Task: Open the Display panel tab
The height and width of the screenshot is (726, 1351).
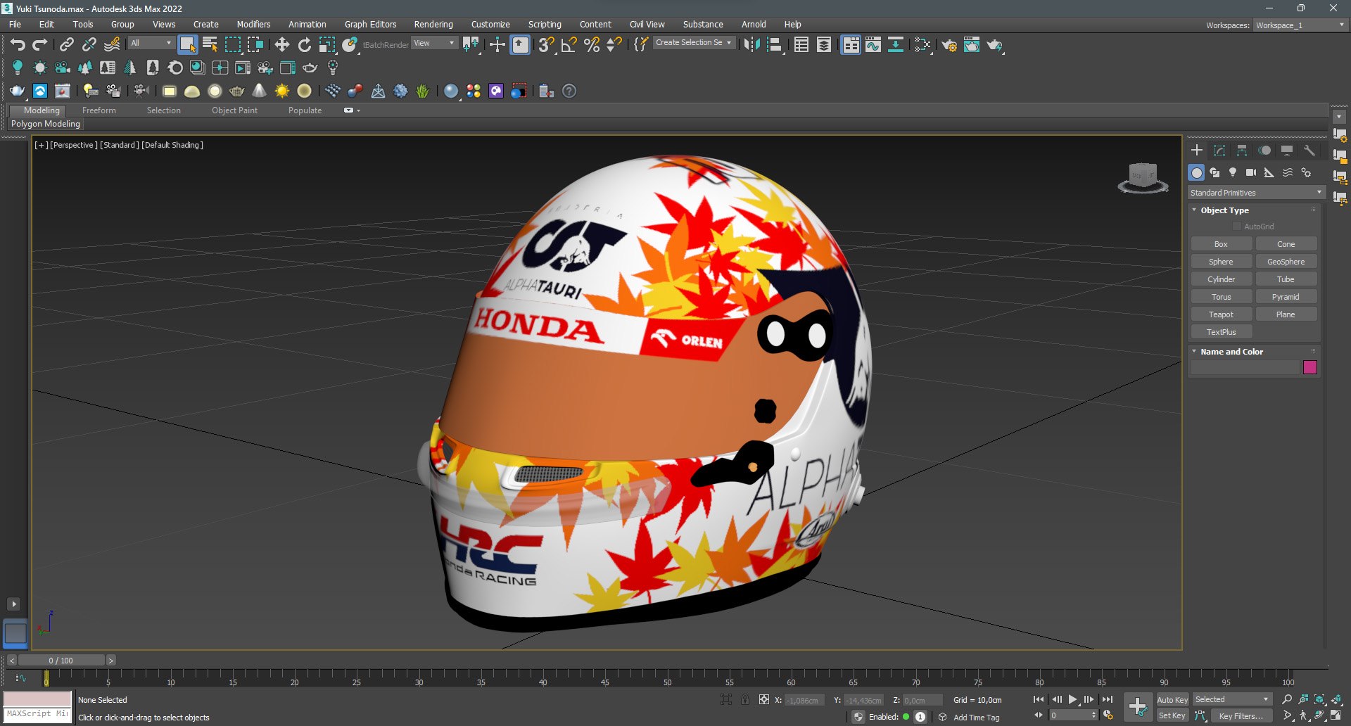Action: (1287, 151)
